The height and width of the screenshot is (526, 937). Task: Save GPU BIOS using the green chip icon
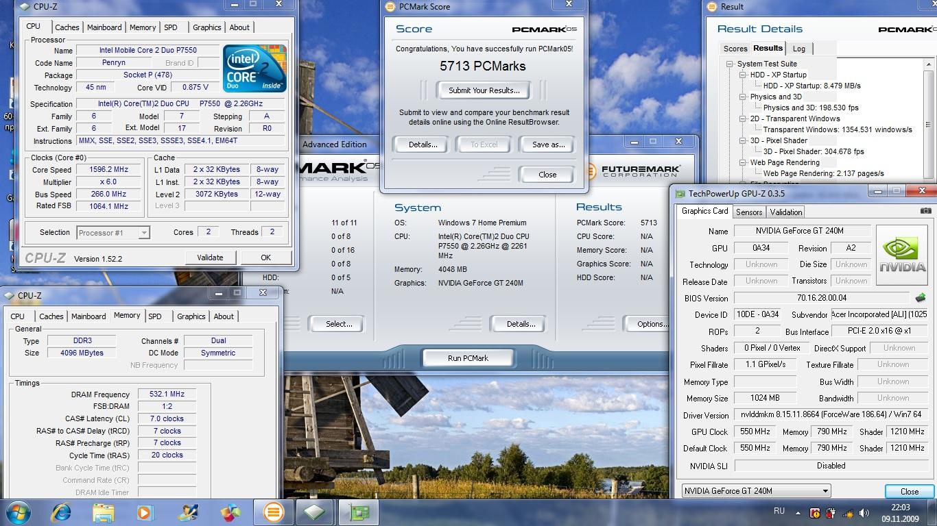tap(921, 298)
